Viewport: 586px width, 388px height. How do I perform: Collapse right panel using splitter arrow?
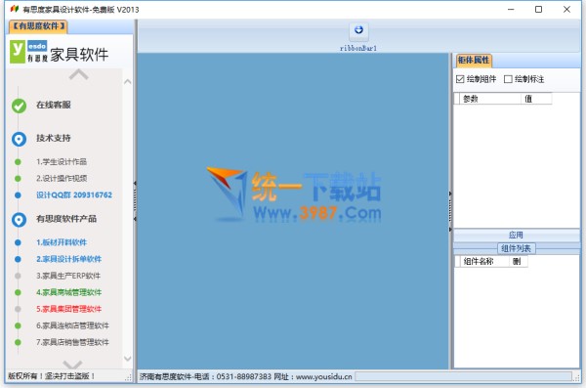(450, 194)
